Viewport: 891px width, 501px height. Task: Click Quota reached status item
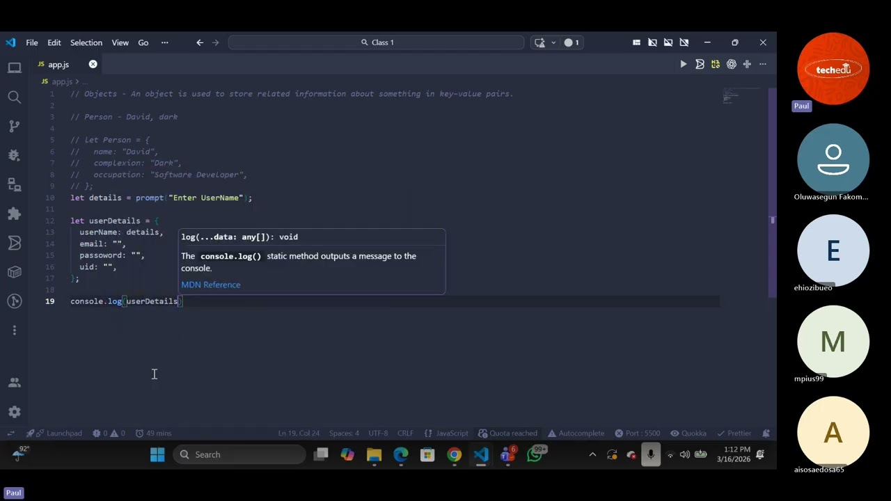[x=508, y=434]
